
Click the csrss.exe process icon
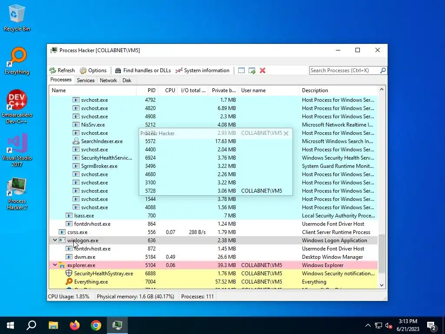pos(62,232)
